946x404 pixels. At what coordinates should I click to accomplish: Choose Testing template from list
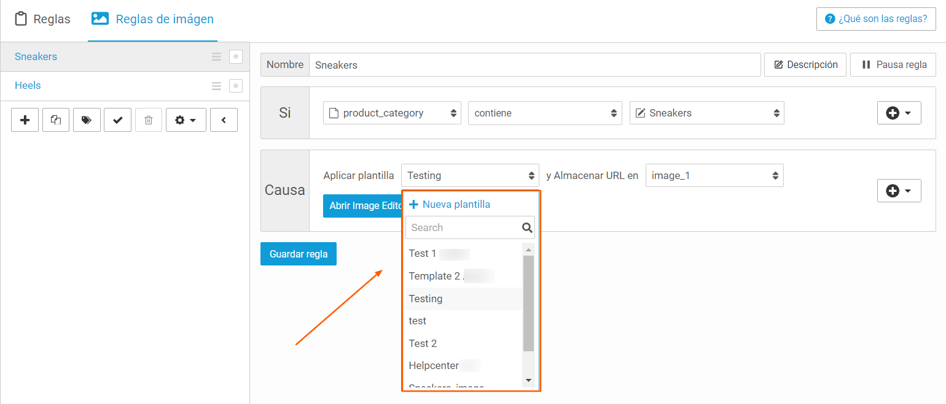(x=464, y=299)
